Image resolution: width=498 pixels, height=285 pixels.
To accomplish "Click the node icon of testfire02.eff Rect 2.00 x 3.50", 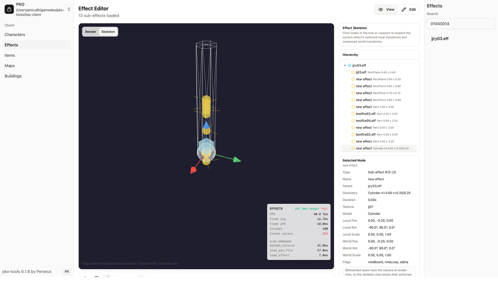I will [353, 114].
